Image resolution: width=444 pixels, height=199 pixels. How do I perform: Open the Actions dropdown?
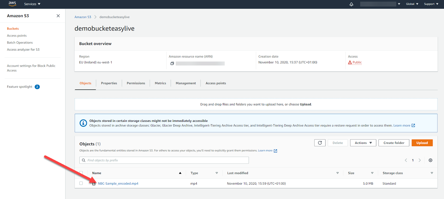363,143
